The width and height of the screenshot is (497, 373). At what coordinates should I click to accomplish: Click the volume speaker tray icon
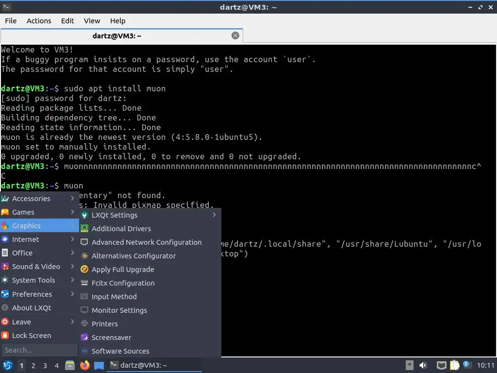[x=423, y=365]
